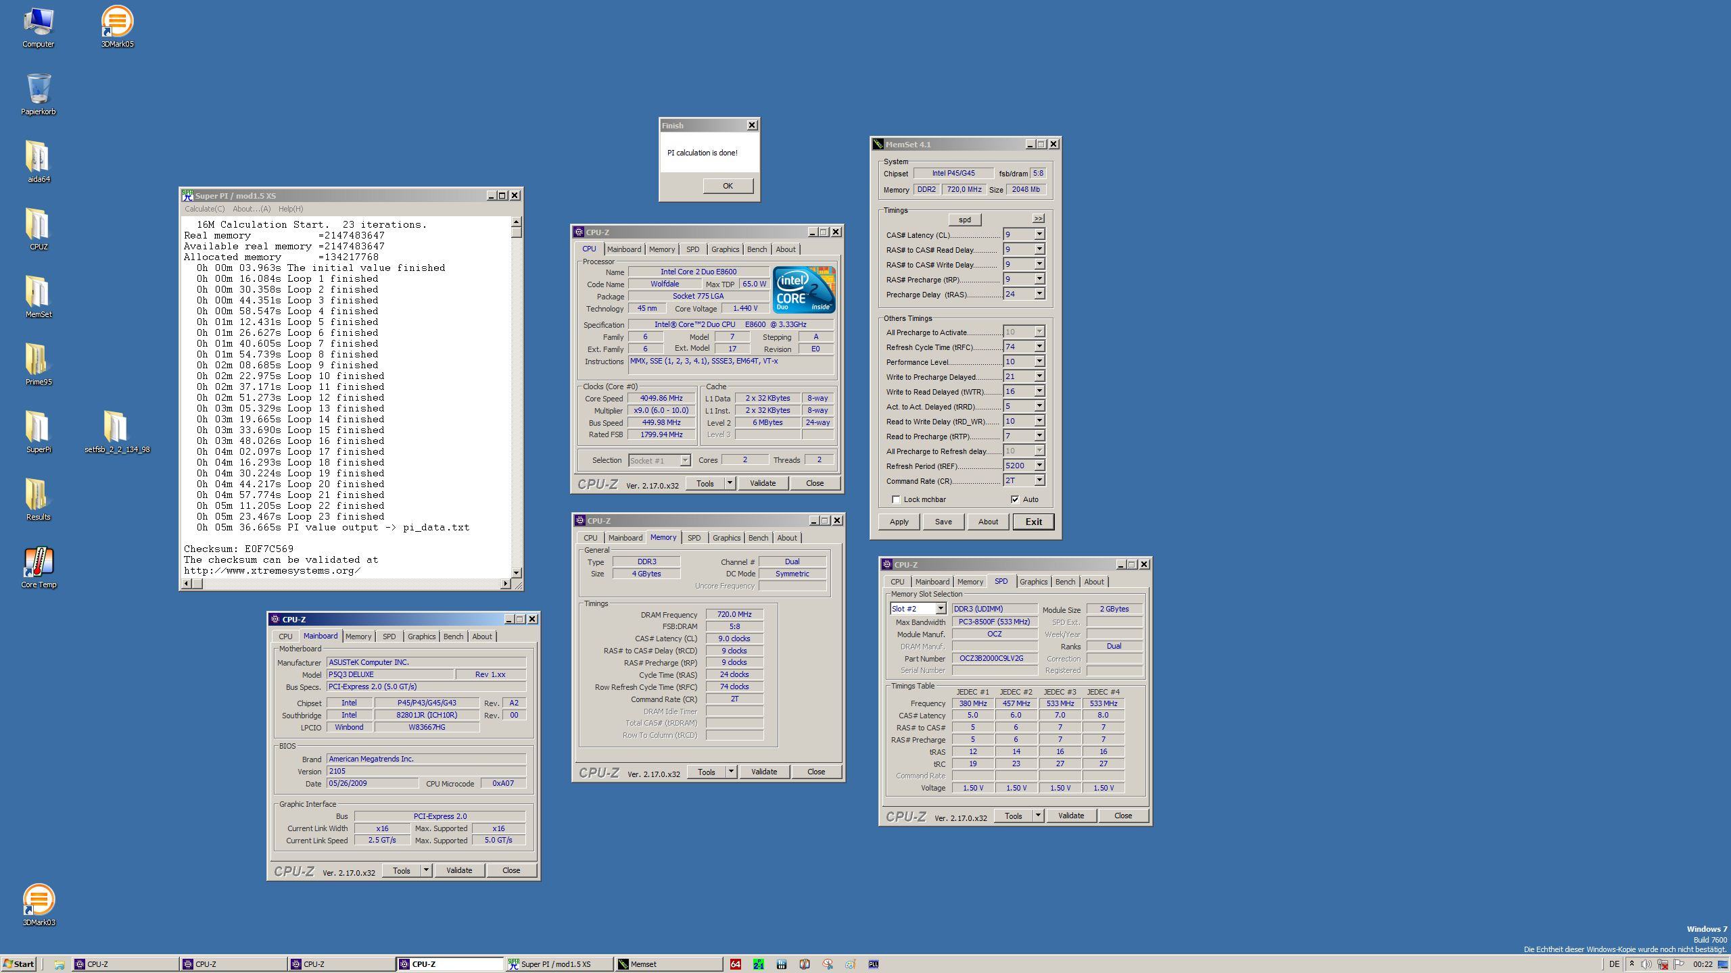Click the spd button in MemSet Timings
Viewport: 1731px width, 973px height.
point(964,220)
